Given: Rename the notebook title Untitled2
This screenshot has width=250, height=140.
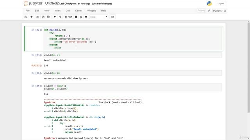Looking at the screenshot, I should (x=52, y=3).
